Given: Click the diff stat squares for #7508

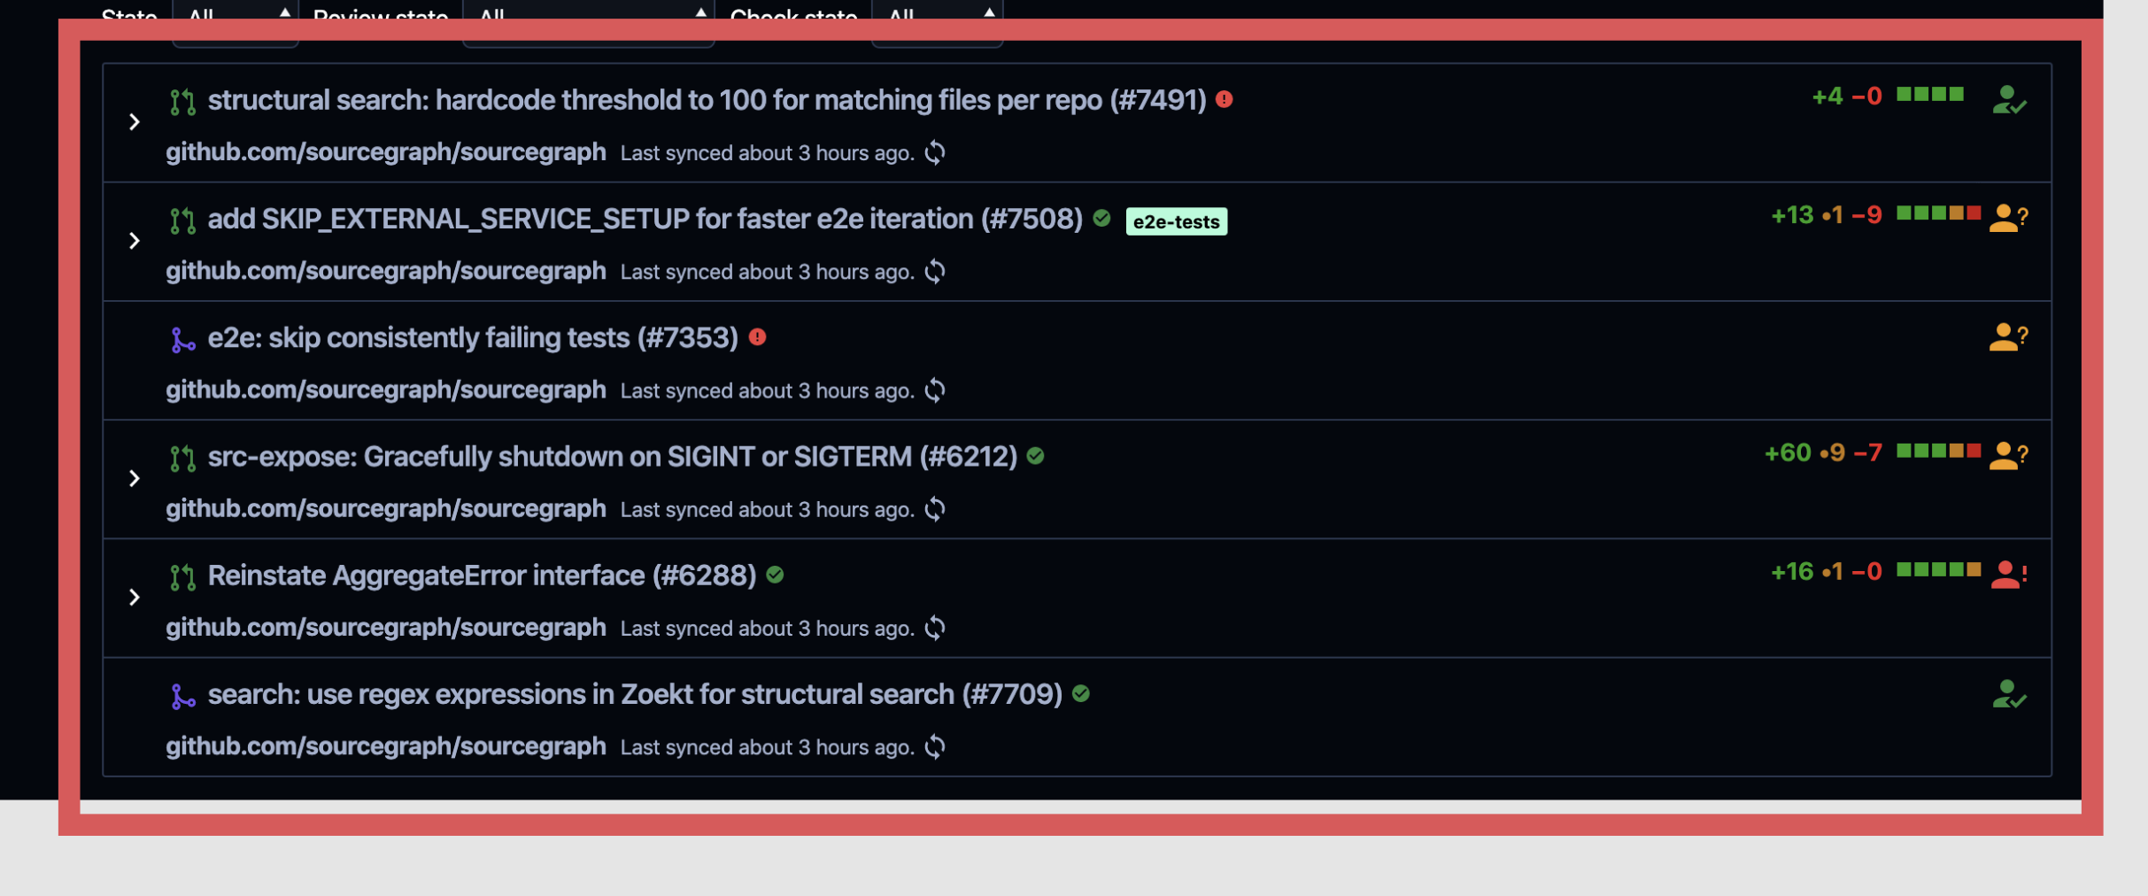Looking at the screenshot, I should 1939,212.
